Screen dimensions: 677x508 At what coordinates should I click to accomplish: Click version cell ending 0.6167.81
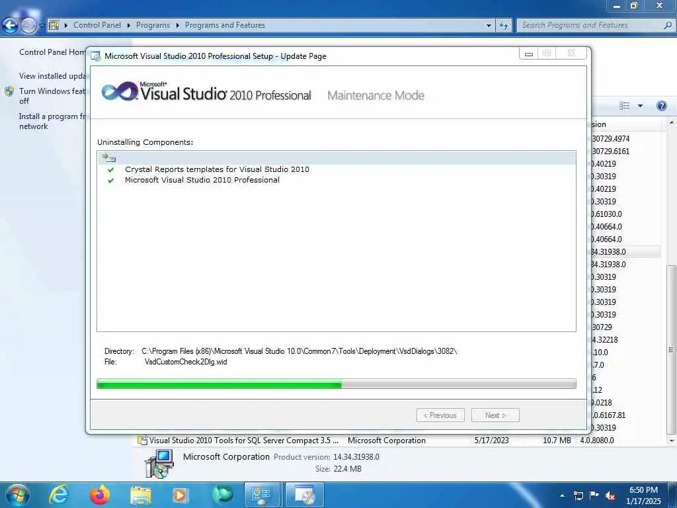click(608, 415)
